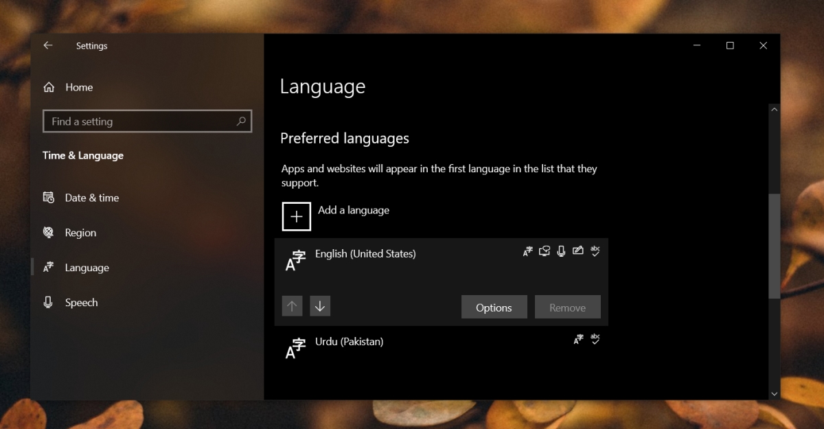Click the scrollbar up arrow
Image resolution: width=824 pixels, height=429 pixels.
coord(775,109)
